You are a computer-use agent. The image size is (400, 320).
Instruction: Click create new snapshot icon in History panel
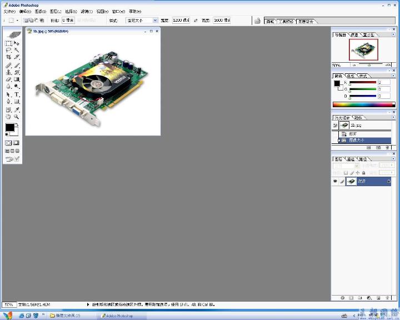(378, 147)
